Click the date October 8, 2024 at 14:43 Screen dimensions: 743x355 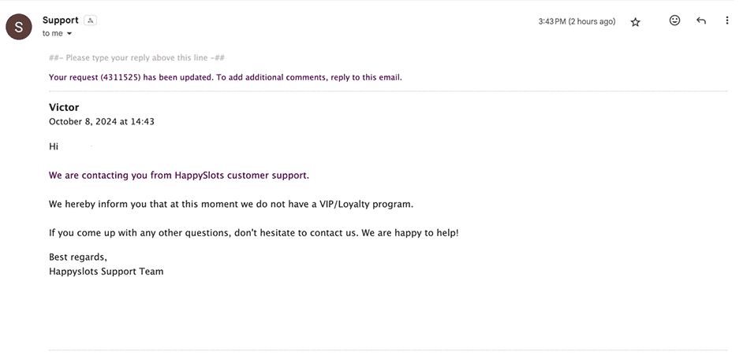point(101,122)
